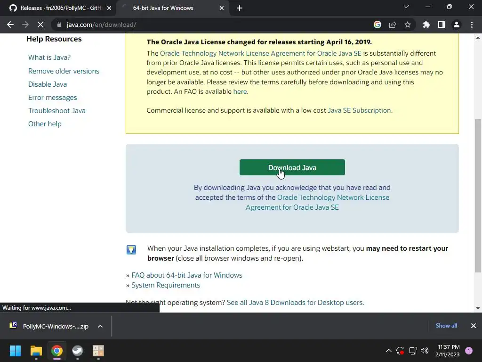Stop loading the current page
The image size is (482, 362).
[40, 25]
